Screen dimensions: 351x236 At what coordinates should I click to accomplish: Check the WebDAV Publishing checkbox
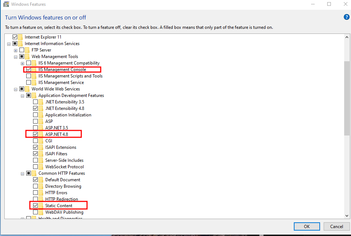pos(36,212)
